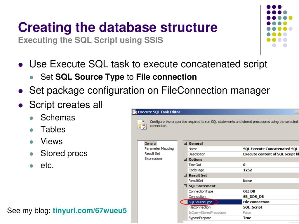299x224 pixels.
Task: Select the BypassPrepare property label
Action: point(200,218)
